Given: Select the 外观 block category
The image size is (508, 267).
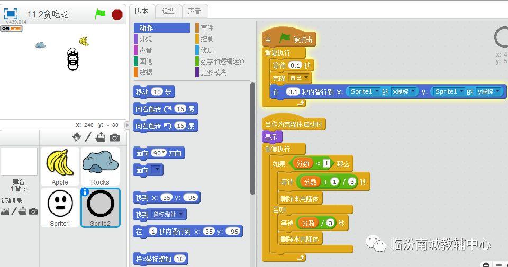Looking at the screenshot, I should click(x=145, y=39).
